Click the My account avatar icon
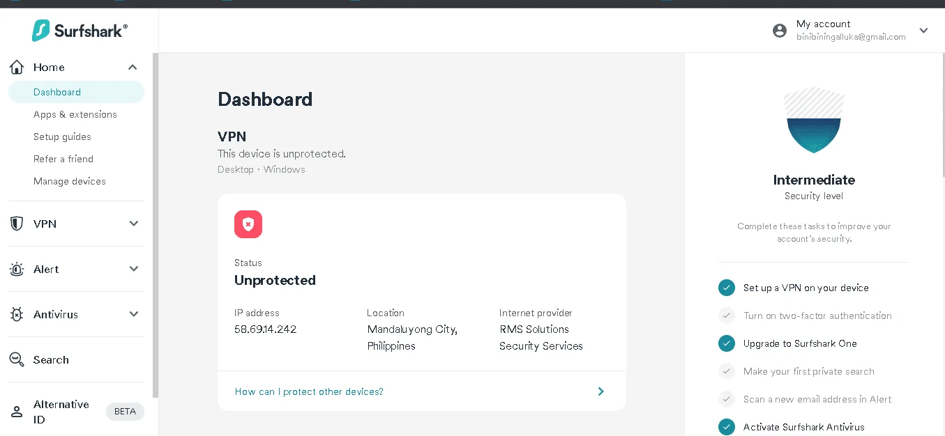Viewport: 945px width, 436px height. pos(780,31)
